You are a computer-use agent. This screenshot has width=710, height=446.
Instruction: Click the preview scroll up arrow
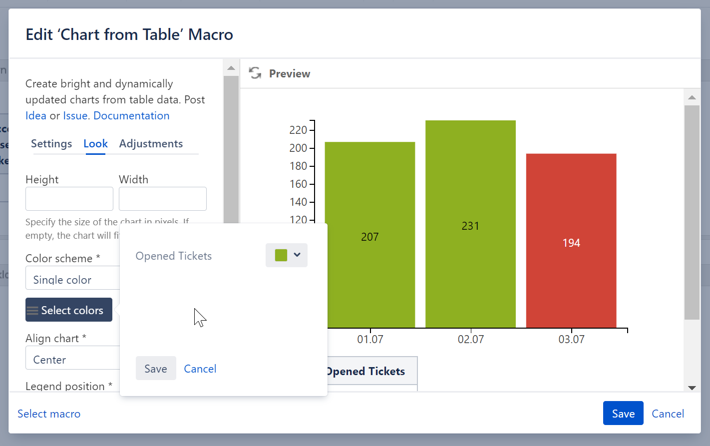point(692,97)
